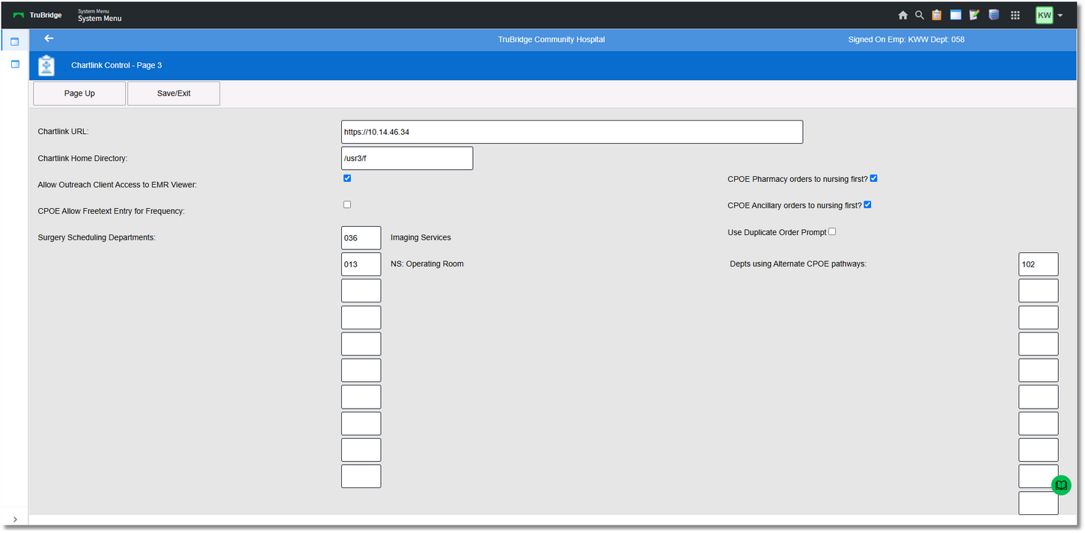Screen dimensions: 1085x533
Task: Click the Chartlink Control clipboard icon
Action: [x=46, y=65]
